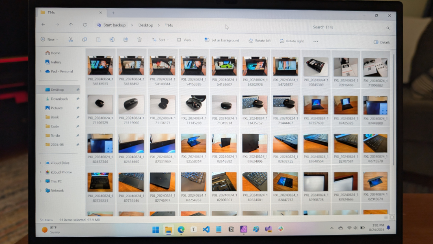Open the 2024-08 folder in sidebar

54,144
